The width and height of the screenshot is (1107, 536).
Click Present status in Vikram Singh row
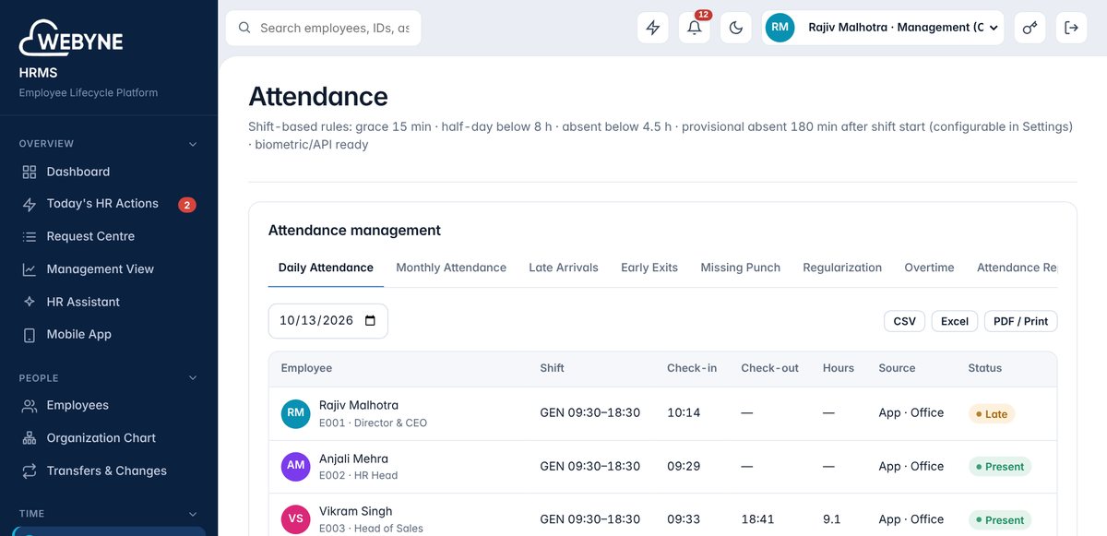point(1000,520)
